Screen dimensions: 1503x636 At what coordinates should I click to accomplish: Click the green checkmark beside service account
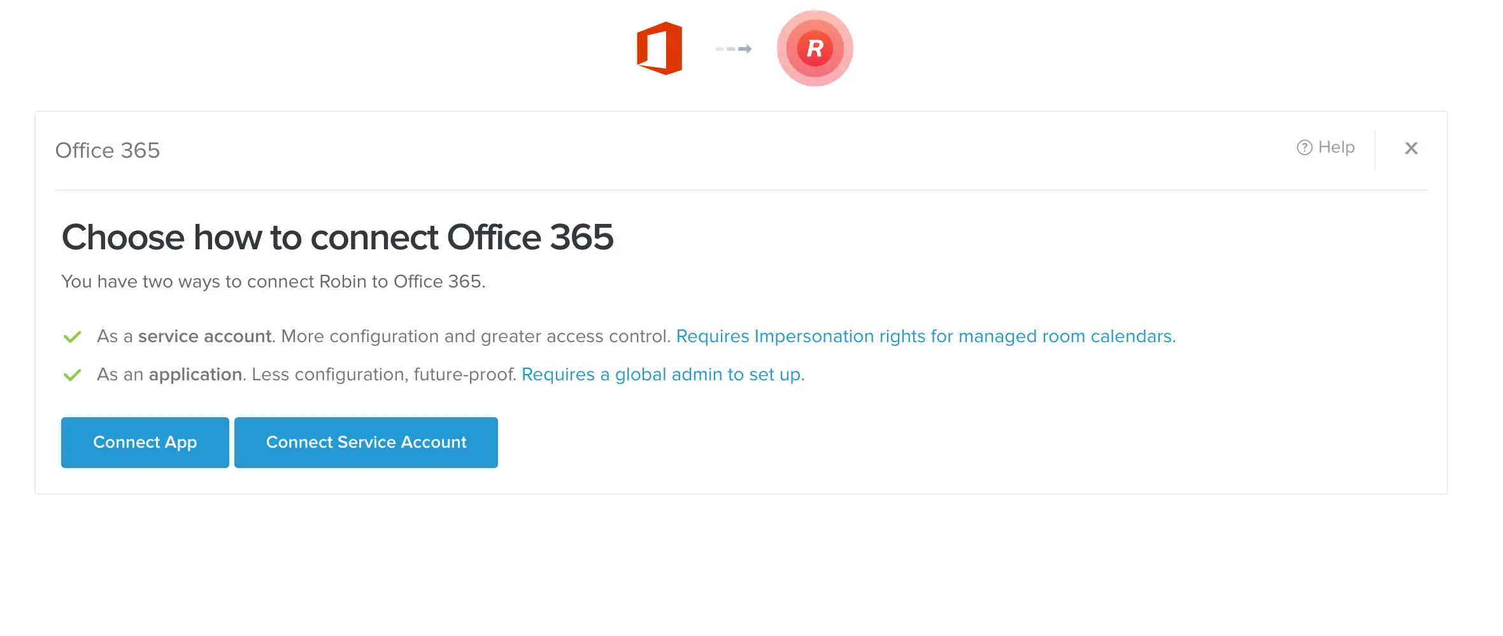73,336
